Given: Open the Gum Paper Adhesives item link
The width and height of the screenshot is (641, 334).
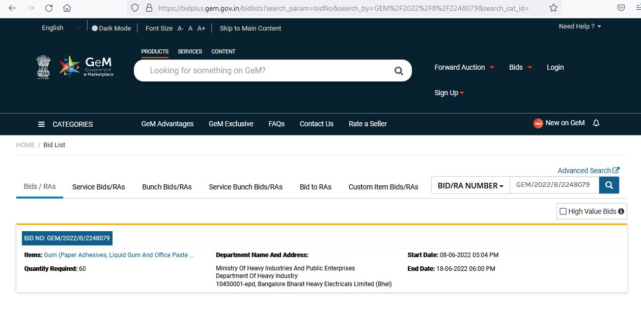Looking at the screenshot, I should click(119, 255).
